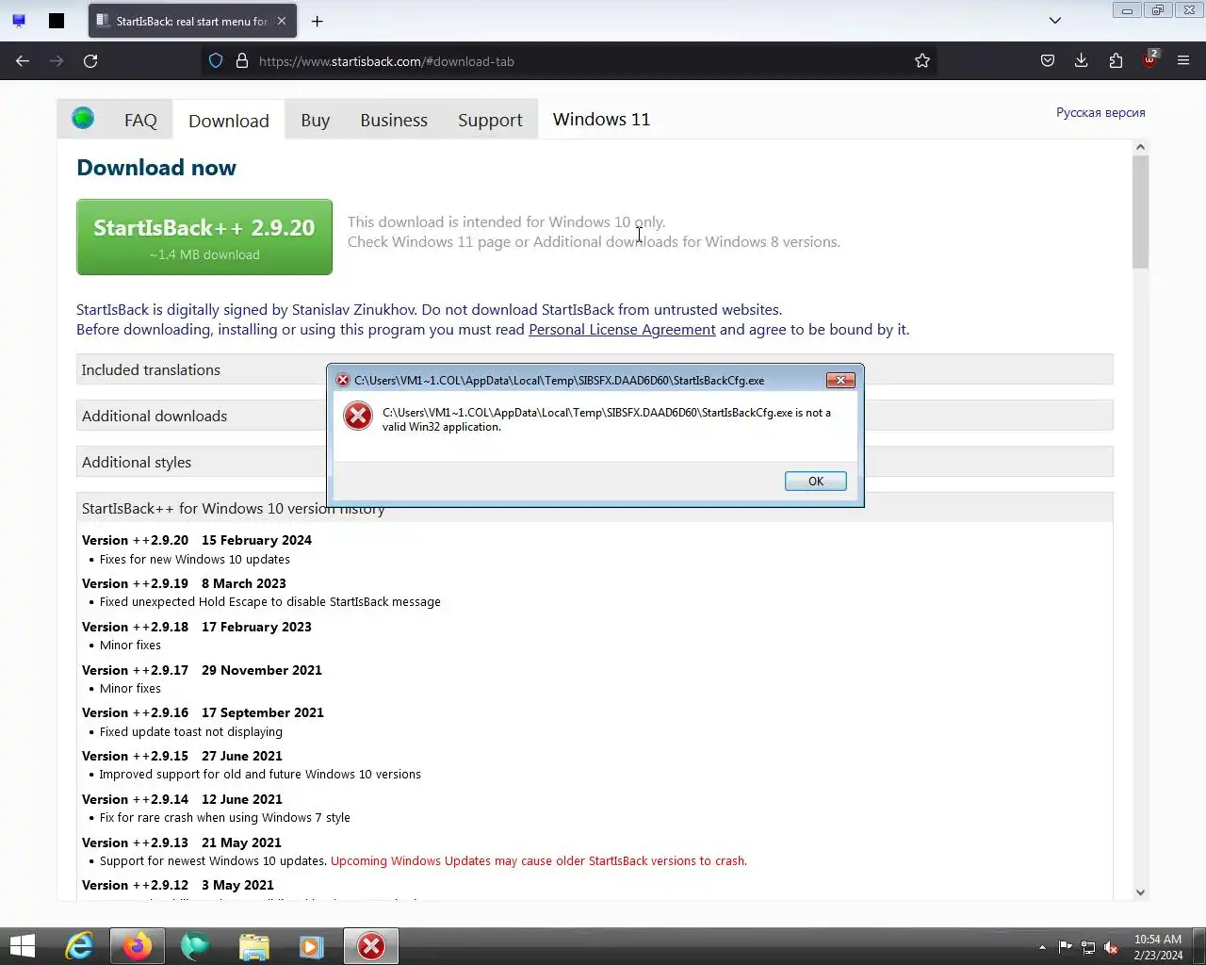Click the vertical scrollbar thumb

pyautogui.click(x=1140, y=212)
